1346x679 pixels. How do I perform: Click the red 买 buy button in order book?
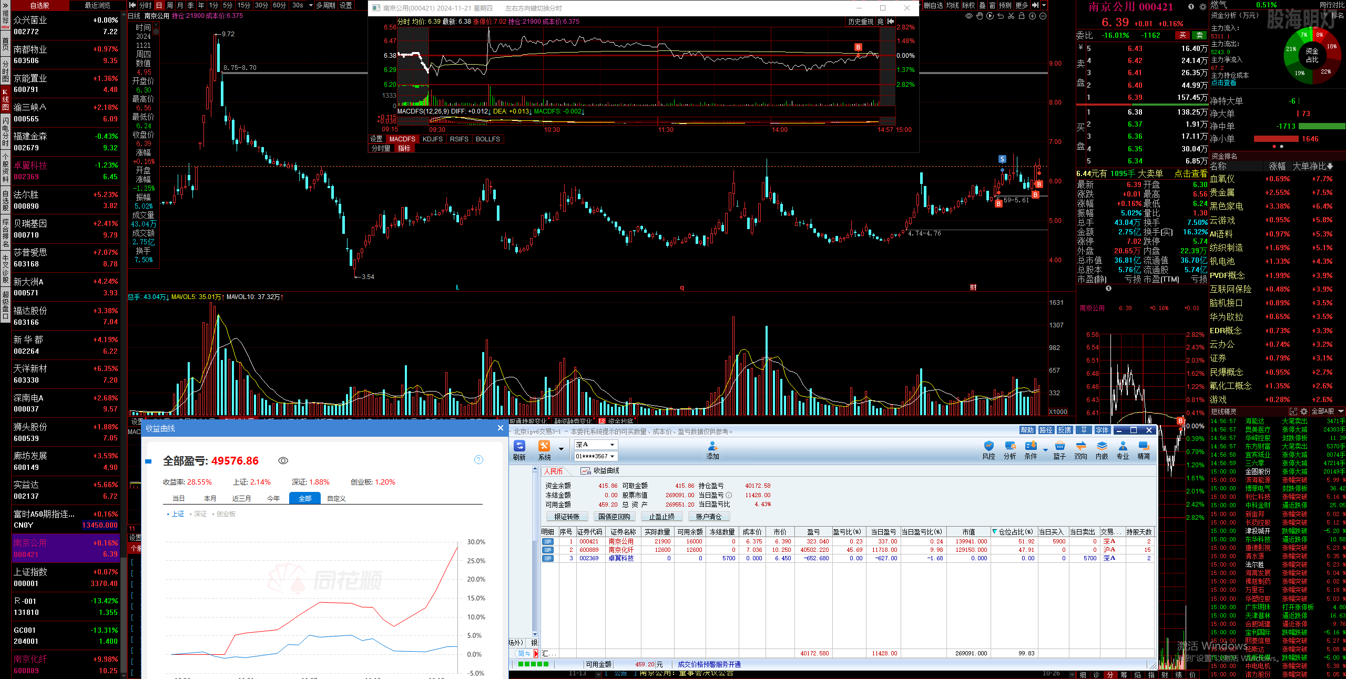pos(1182,35)
